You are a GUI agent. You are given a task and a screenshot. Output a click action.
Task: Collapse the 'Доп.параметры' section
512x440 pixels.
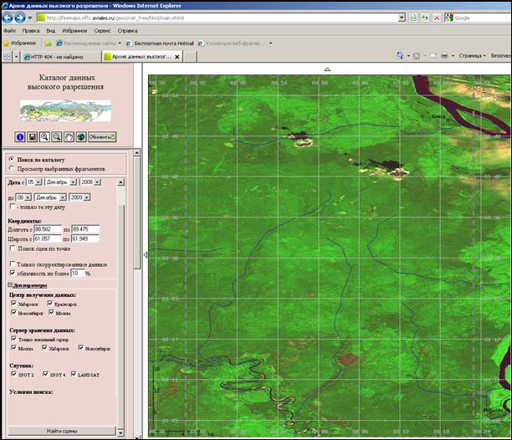click(9, 285)
